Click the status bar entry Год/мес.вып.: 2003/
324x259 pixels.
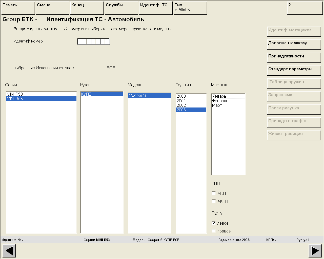tap(234, 240)
